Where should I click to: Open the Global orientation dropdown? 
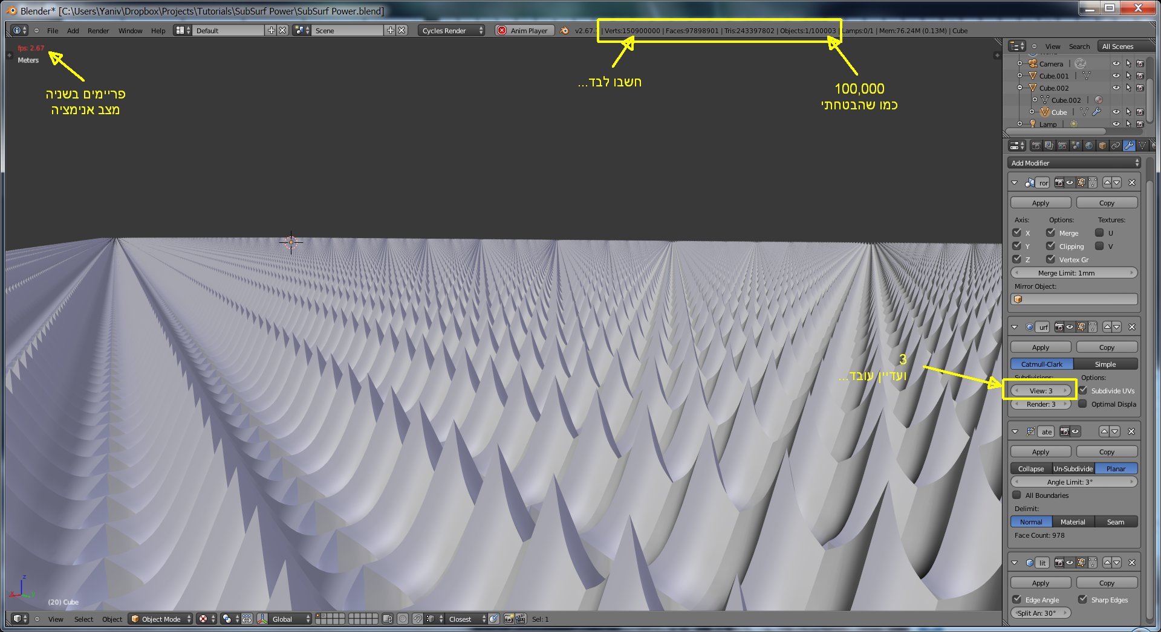click(x=290, y=619)
